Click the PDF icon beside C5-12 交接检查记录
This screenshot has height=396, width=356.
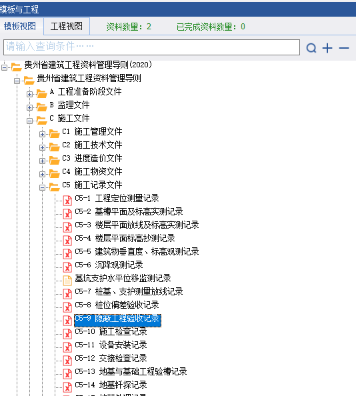(67, 360)
